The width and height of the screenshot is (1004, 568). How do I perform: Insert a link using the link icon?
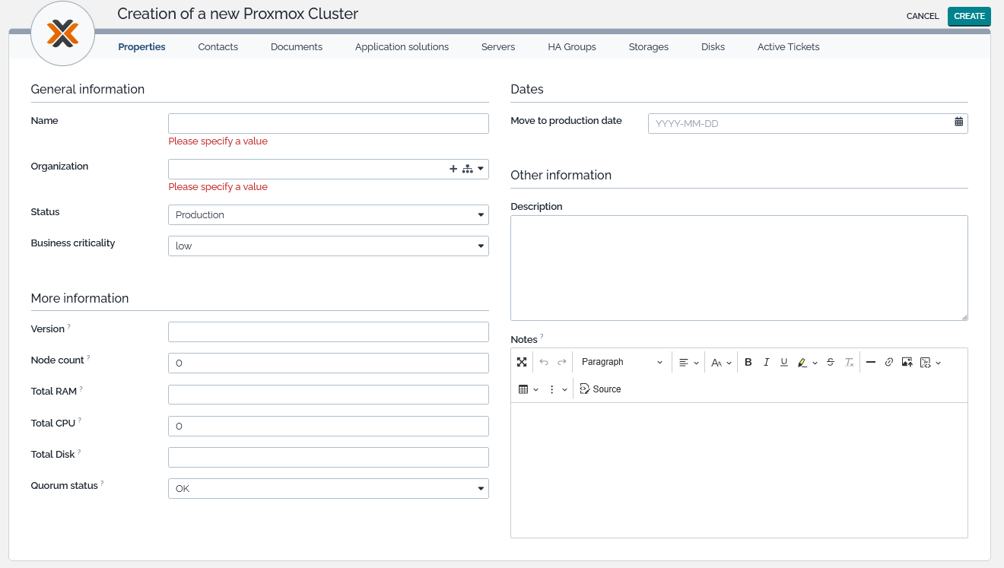(x=889, y=362)
